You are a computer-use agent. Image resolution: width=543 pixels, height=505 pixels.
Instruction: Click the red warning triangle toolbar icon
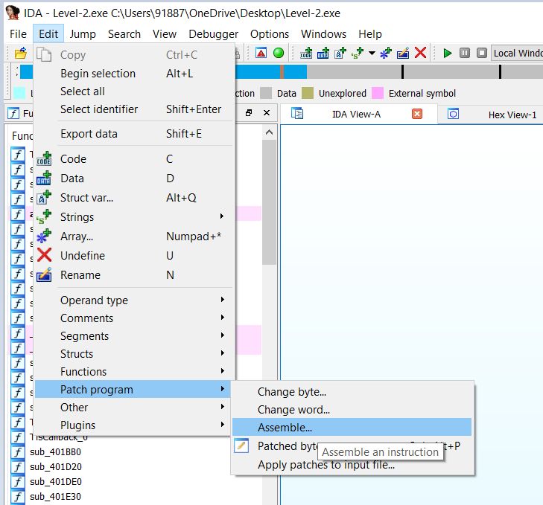[261, 53]
